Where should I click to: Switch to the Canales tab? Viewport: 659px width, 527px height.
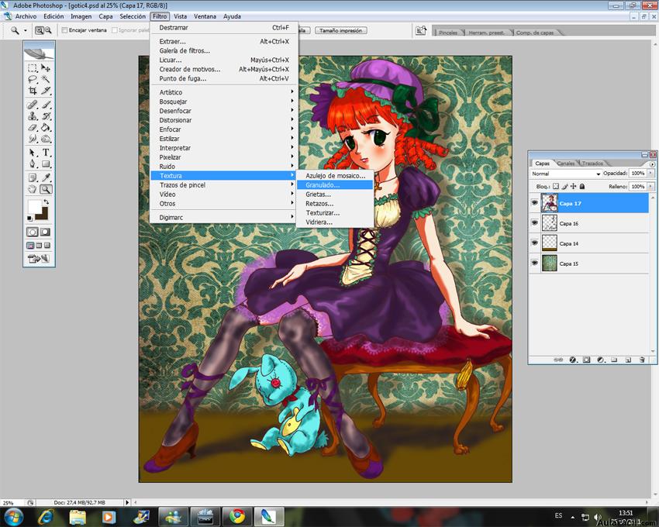pos(566,163)
